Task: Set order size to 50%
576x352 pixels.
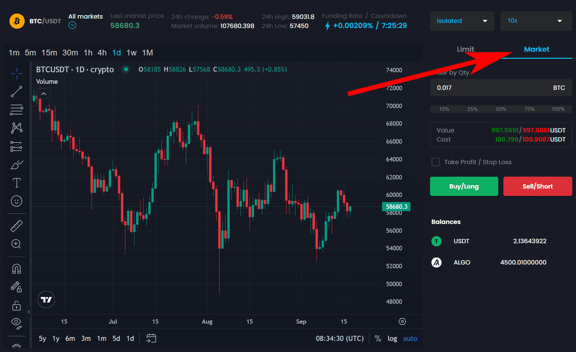Action: 501,109
